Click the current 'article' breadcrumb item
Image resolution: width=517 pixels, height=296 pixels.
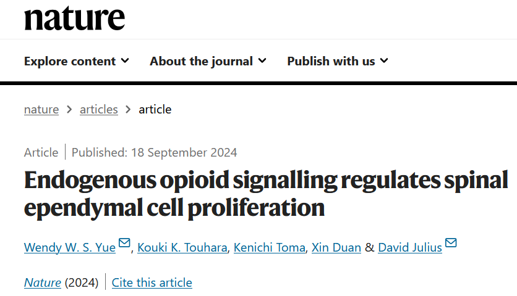coord(155,110)
